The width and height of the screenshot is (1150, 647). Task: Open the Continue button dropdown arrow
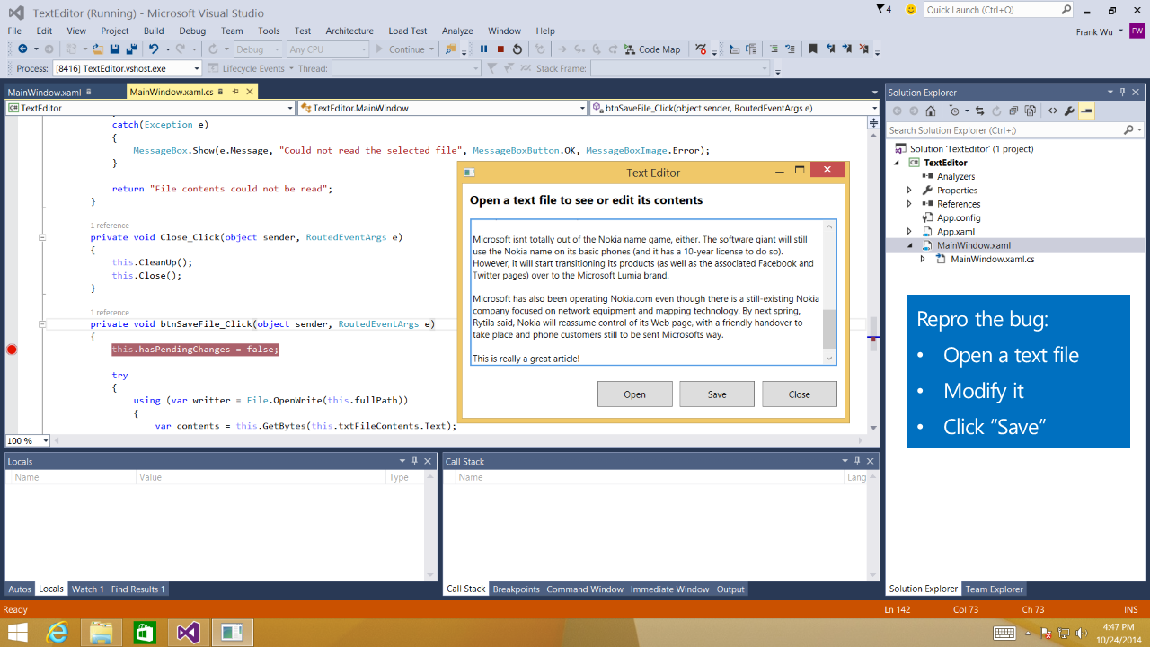point(431,49)
